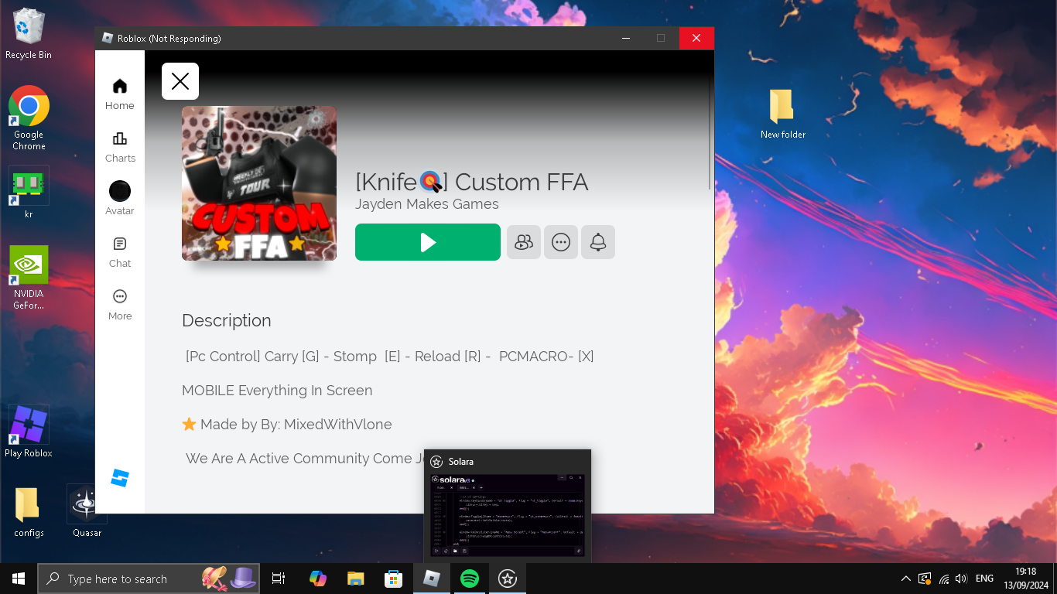Select the Play Roblox desktop shortcut
The width and height of the screenshot is (1057, 594).
pyautogui.click(x=29, y=432)
